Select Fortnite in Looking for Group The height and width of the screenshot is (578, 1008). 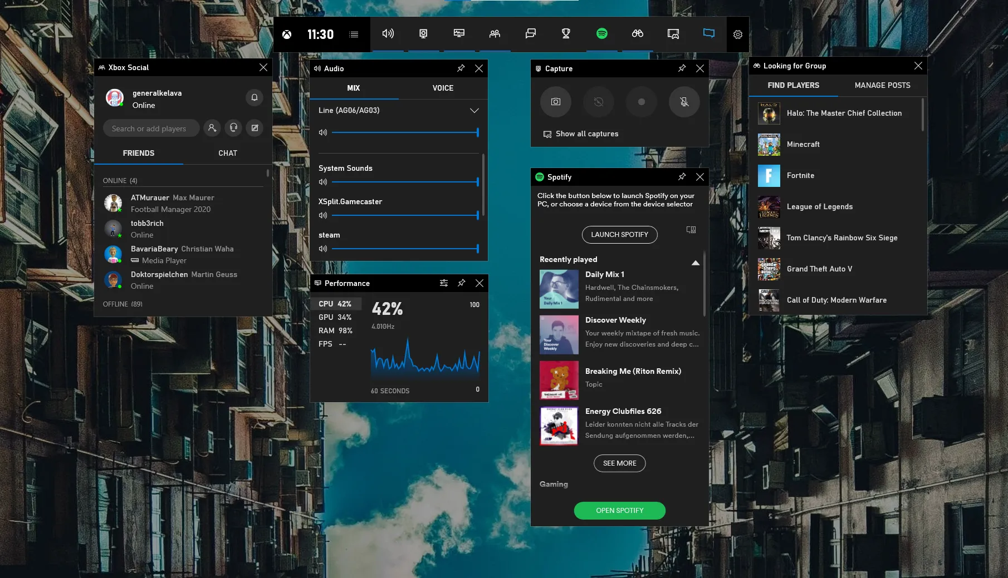(x=835, y=176)
